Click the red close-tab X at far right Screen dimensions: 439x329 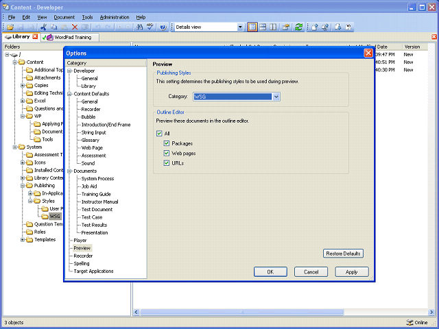pos(434,36)
